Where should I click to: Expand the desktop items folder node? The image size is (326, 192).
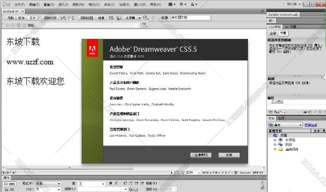click(275, 149)
